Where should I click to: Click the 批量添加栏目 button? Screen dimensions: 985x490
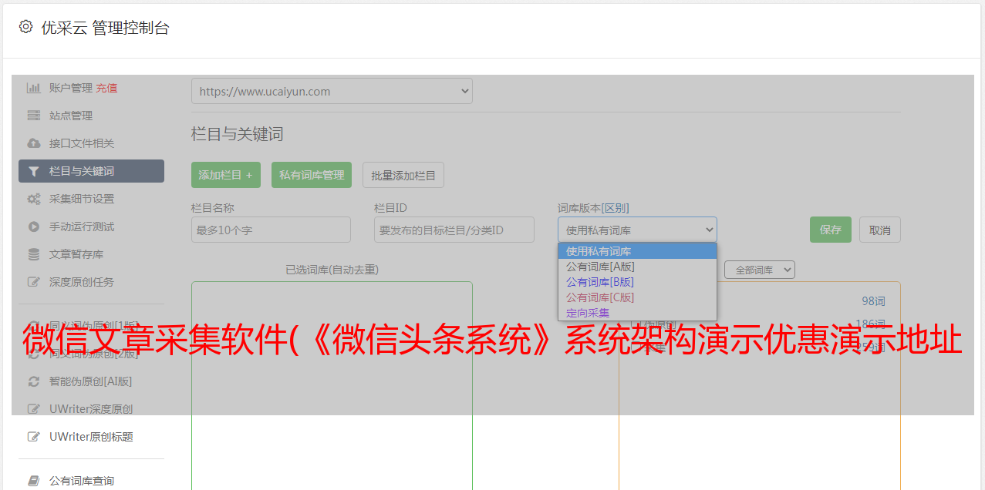point(403,175)
